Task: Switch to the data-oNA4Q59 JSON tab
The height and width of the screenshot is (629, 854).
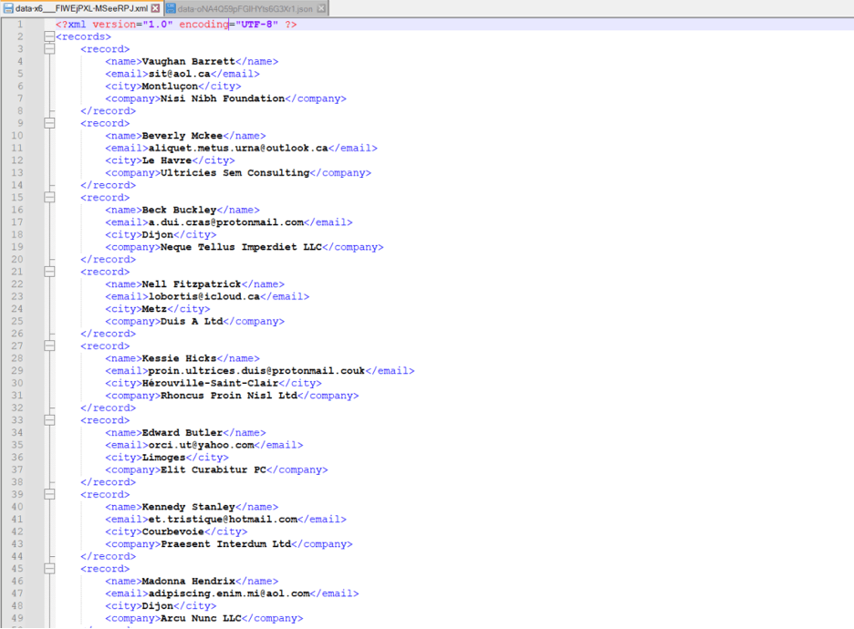Action: (245, 8)
